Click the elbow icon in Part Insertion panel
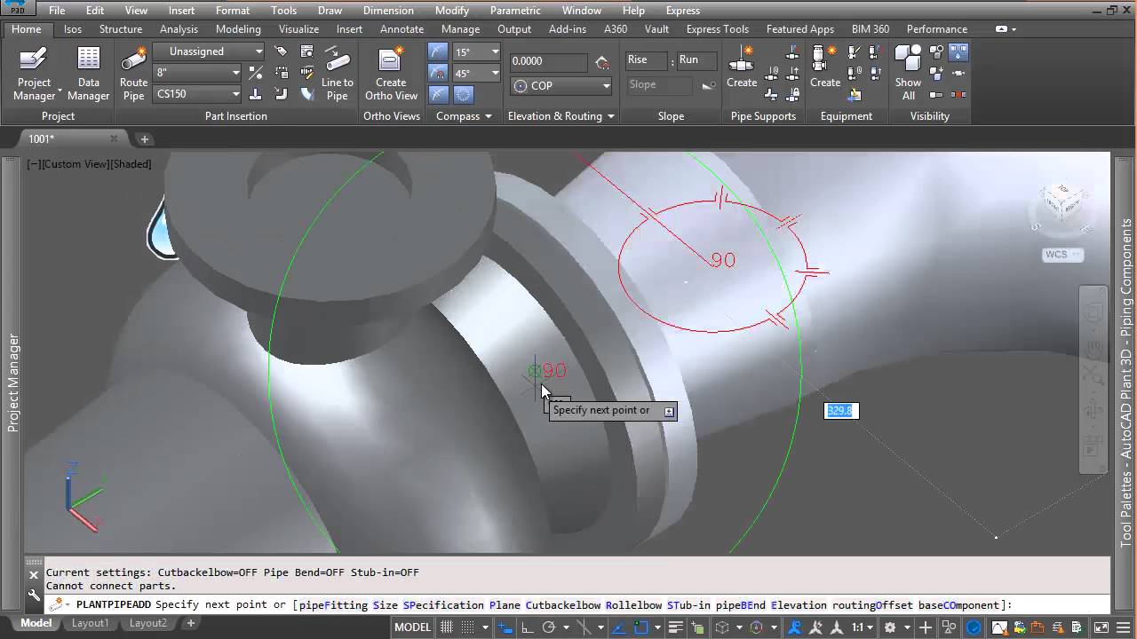 282,92
